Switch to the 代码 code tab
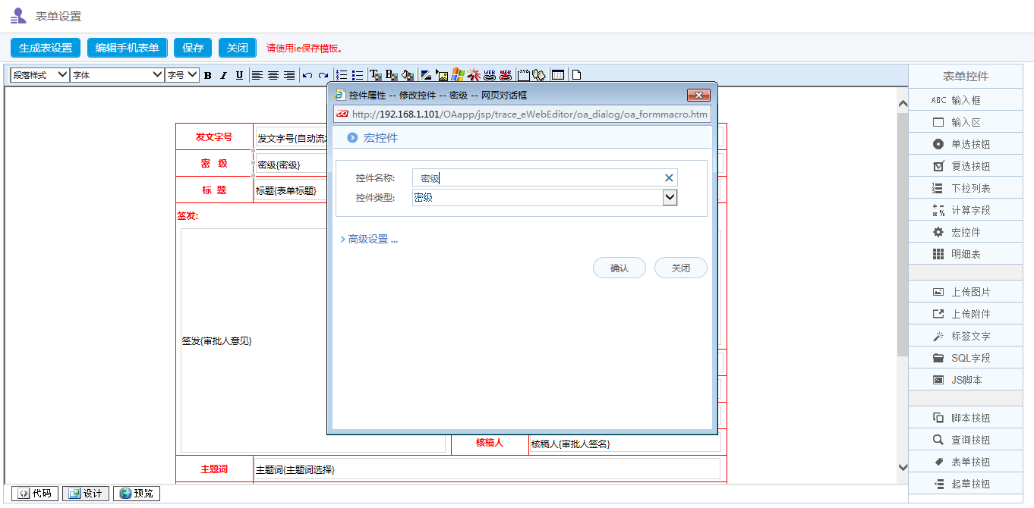The image size is (1034, 508). pyautogui.click(x=35, y=493)
